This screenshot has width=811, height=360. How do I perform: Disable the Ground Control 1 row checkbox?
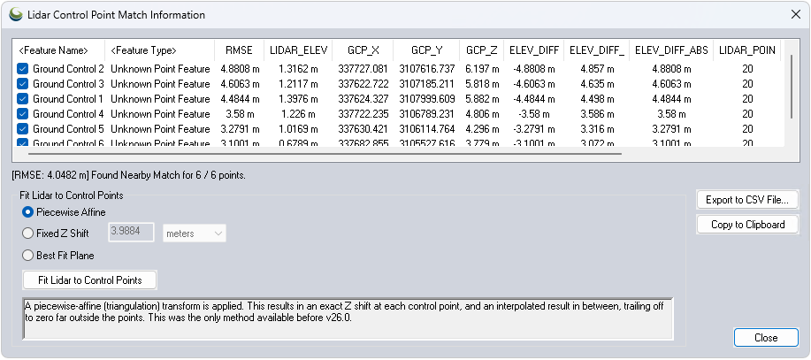point(23,99)
